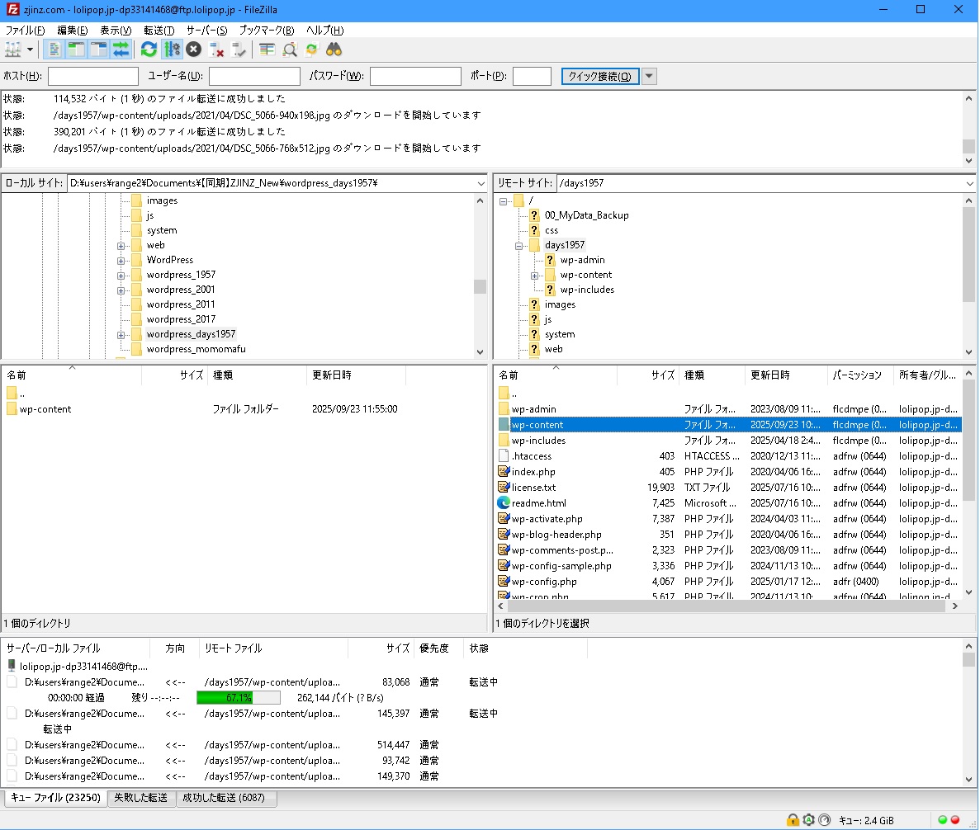Image resolution: width=980 pixels, height=830 pixels.
Task: Click the クイック接続 button
Action: (599, 77)
